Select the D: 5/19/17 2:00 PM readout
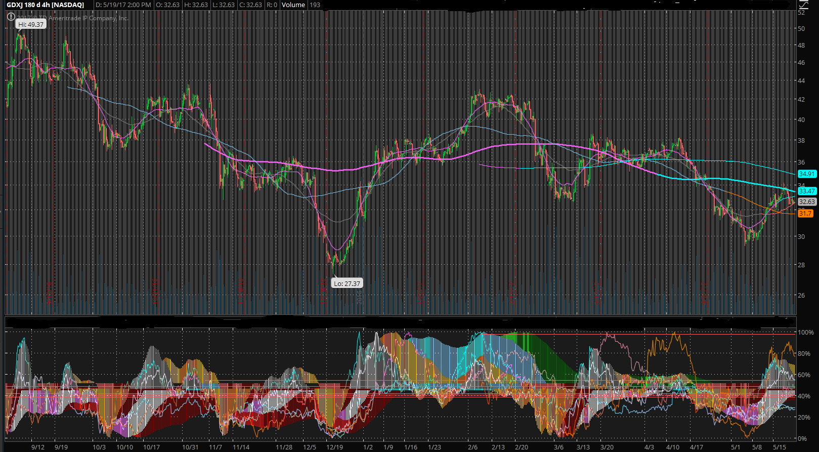Viewport: 819px width, 452px height. coord(123,5)
